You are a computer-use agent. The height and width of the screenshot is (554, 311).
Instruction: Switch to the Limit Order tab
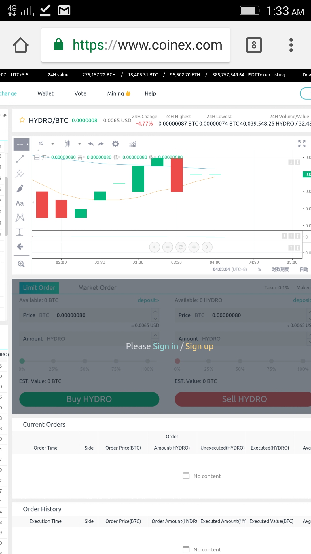39,288
